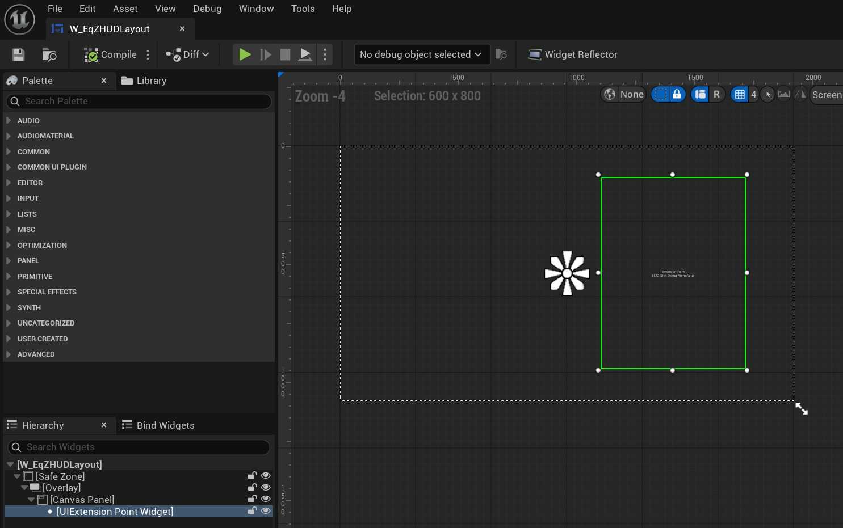Screen dimensions: 843x528
Task: Click the Find debug object icon
Action: point(501,54)
